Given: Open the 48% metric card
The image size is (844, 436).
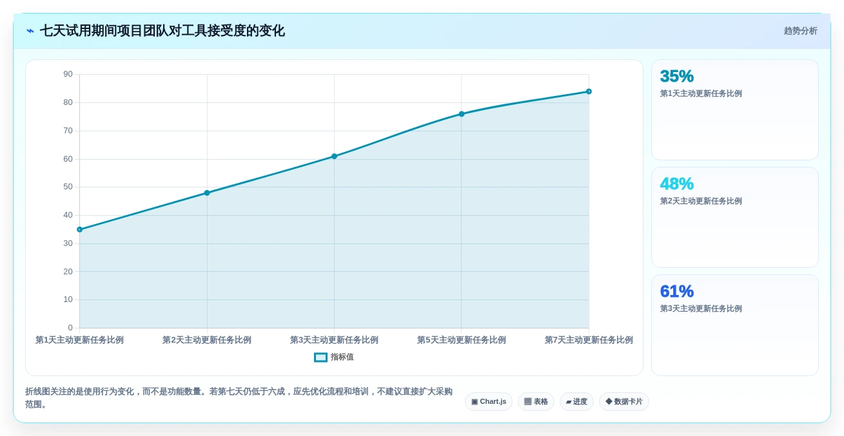Looking at the screenshot, I should click(x=735, y=218).
